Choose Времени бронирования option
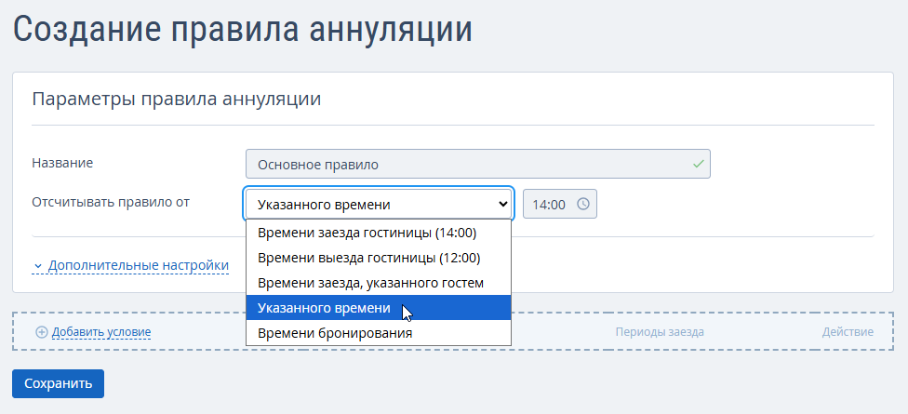Image resolution: width=908 pixels, height=414 pixels. pos(335,333)
